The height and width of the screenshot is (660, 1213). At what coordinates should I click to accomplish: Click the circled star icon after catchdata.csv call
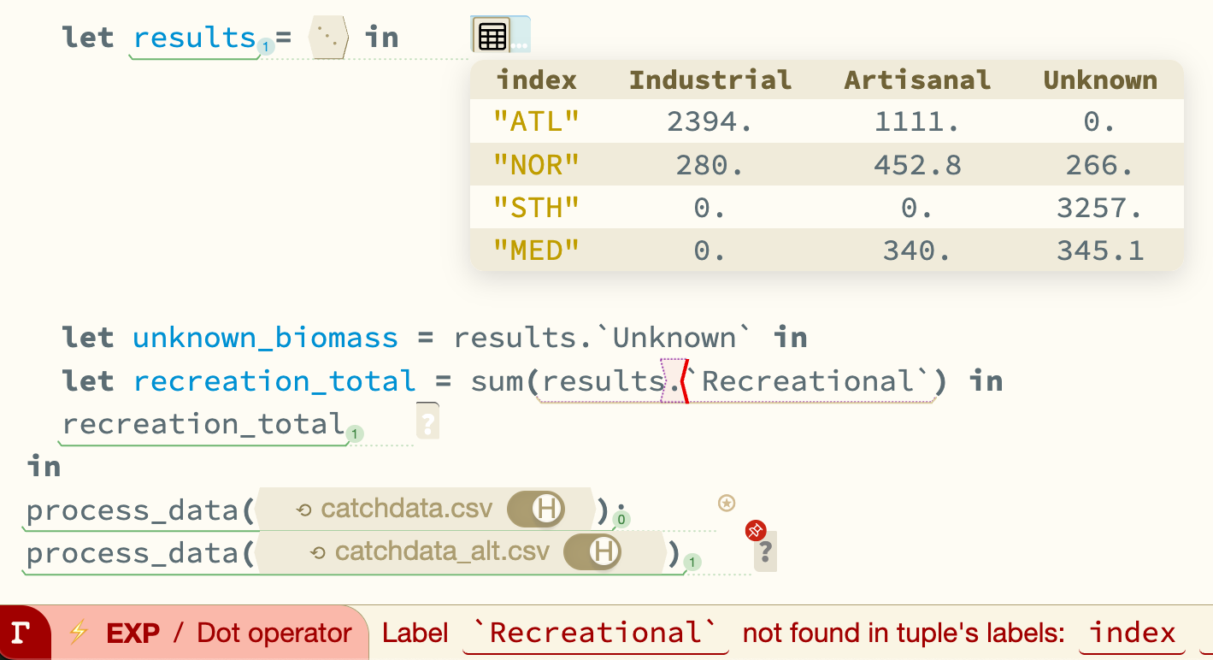point(727,504)
